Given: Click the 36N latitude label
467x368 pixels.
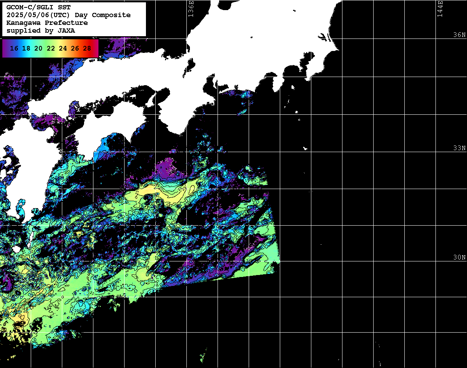Looking at the screenshot, I should tap(459, 35).
